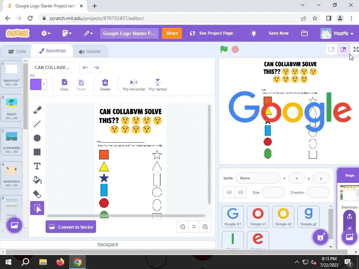Zoom out the paint canvas
This screenshot has height=269, width=359.
(183, 227)
